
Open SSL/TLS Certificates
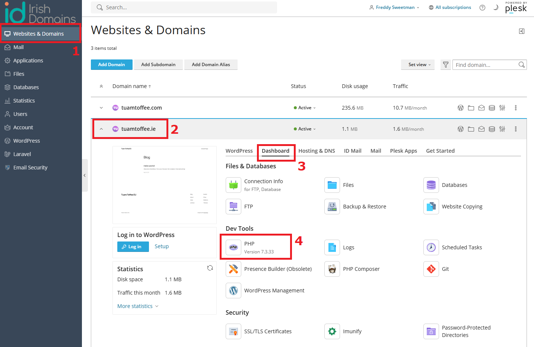(x=259, y=331)
